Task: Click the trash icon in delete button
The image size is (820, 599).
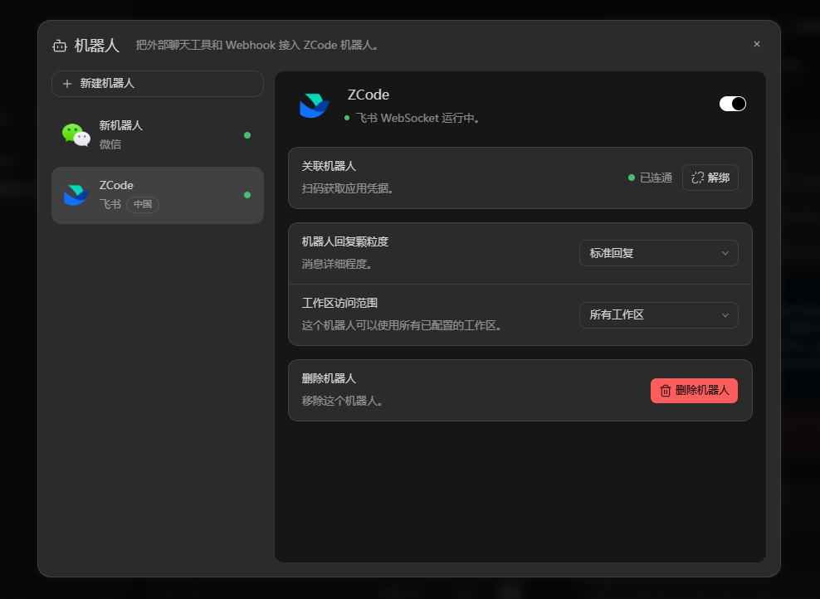Action: (x=665, y=391)
